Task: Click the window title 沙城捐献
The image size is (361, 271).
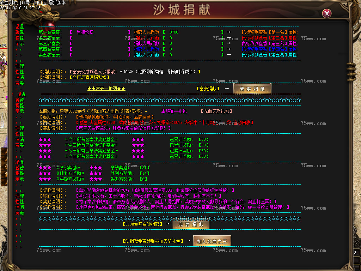Action: (x=182, y=10)
